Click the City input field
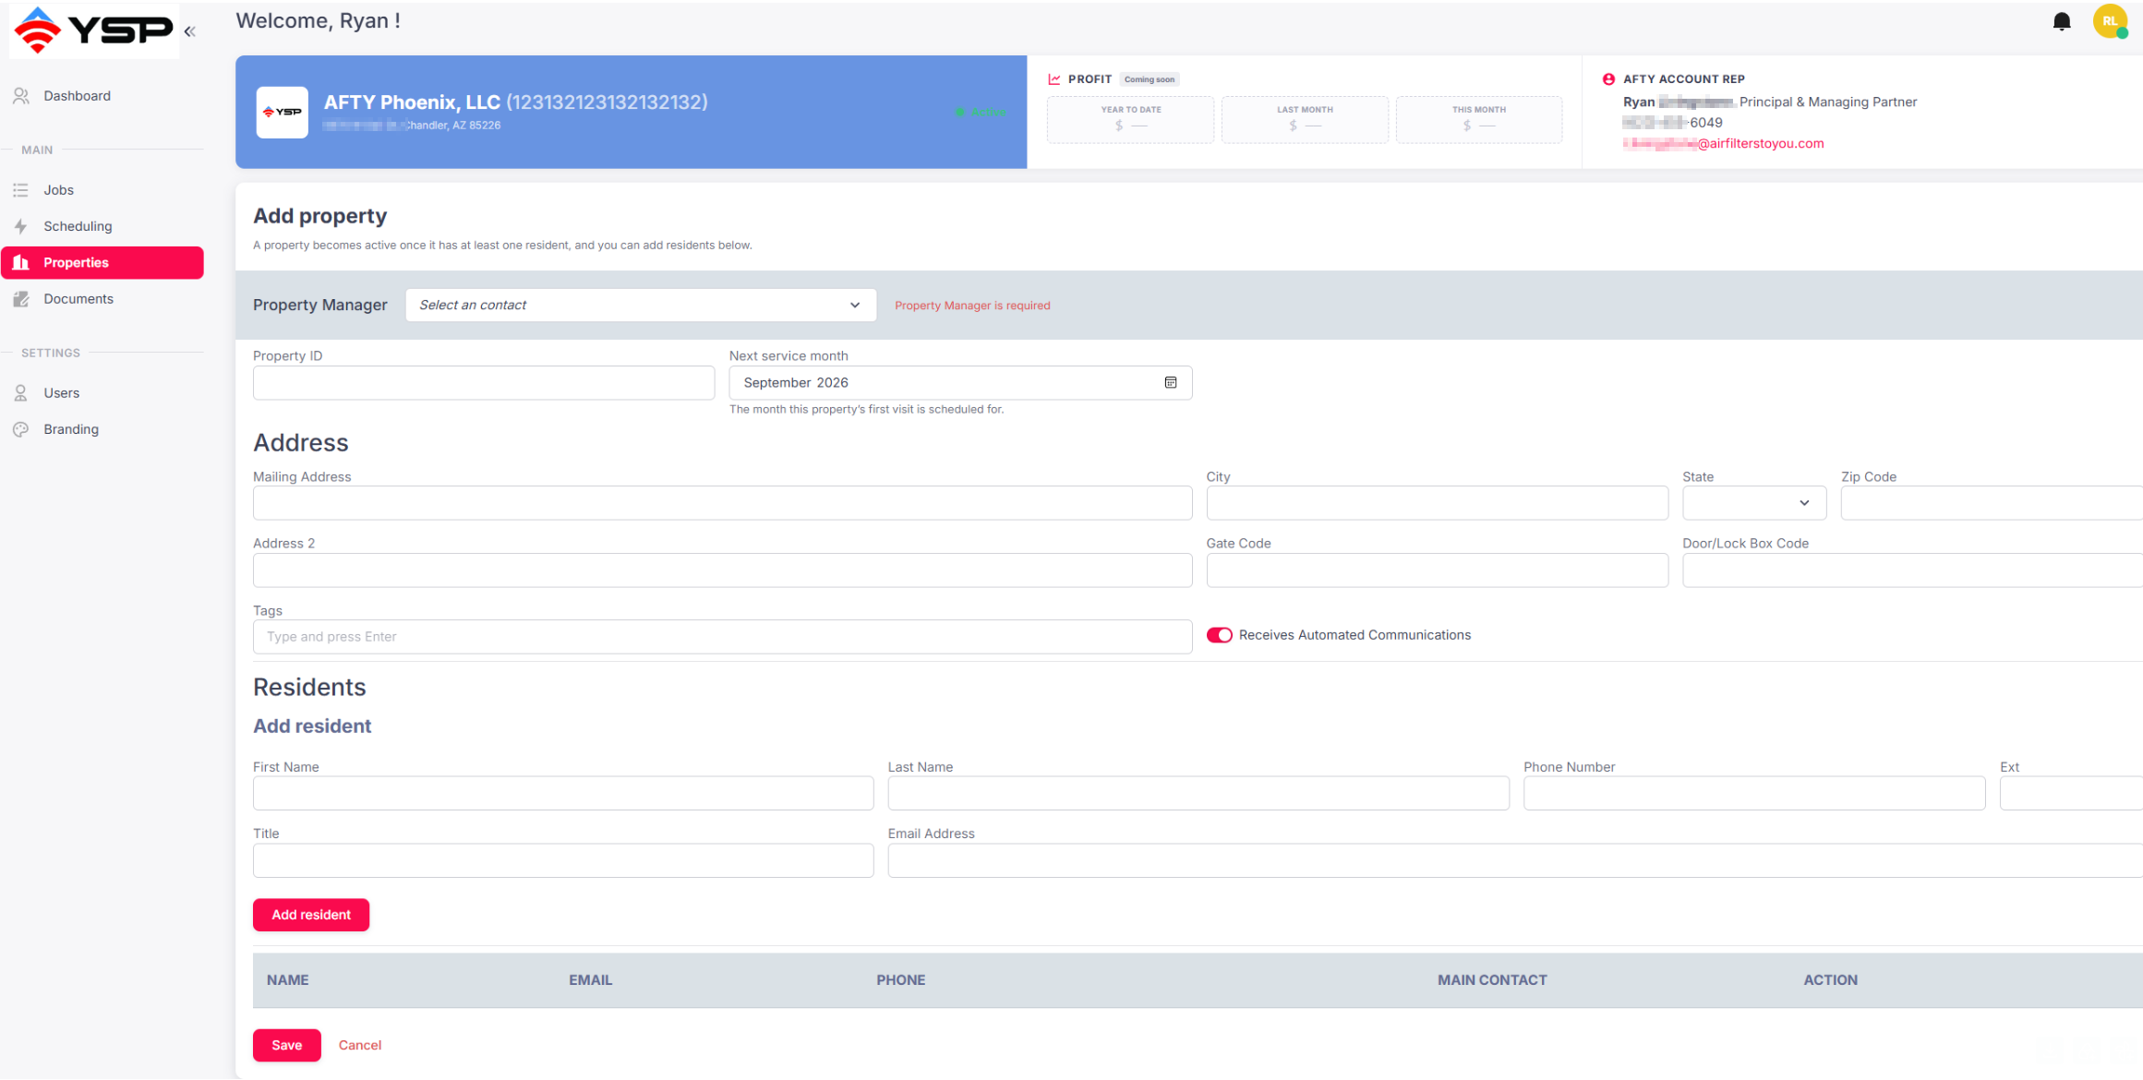 1437,503
